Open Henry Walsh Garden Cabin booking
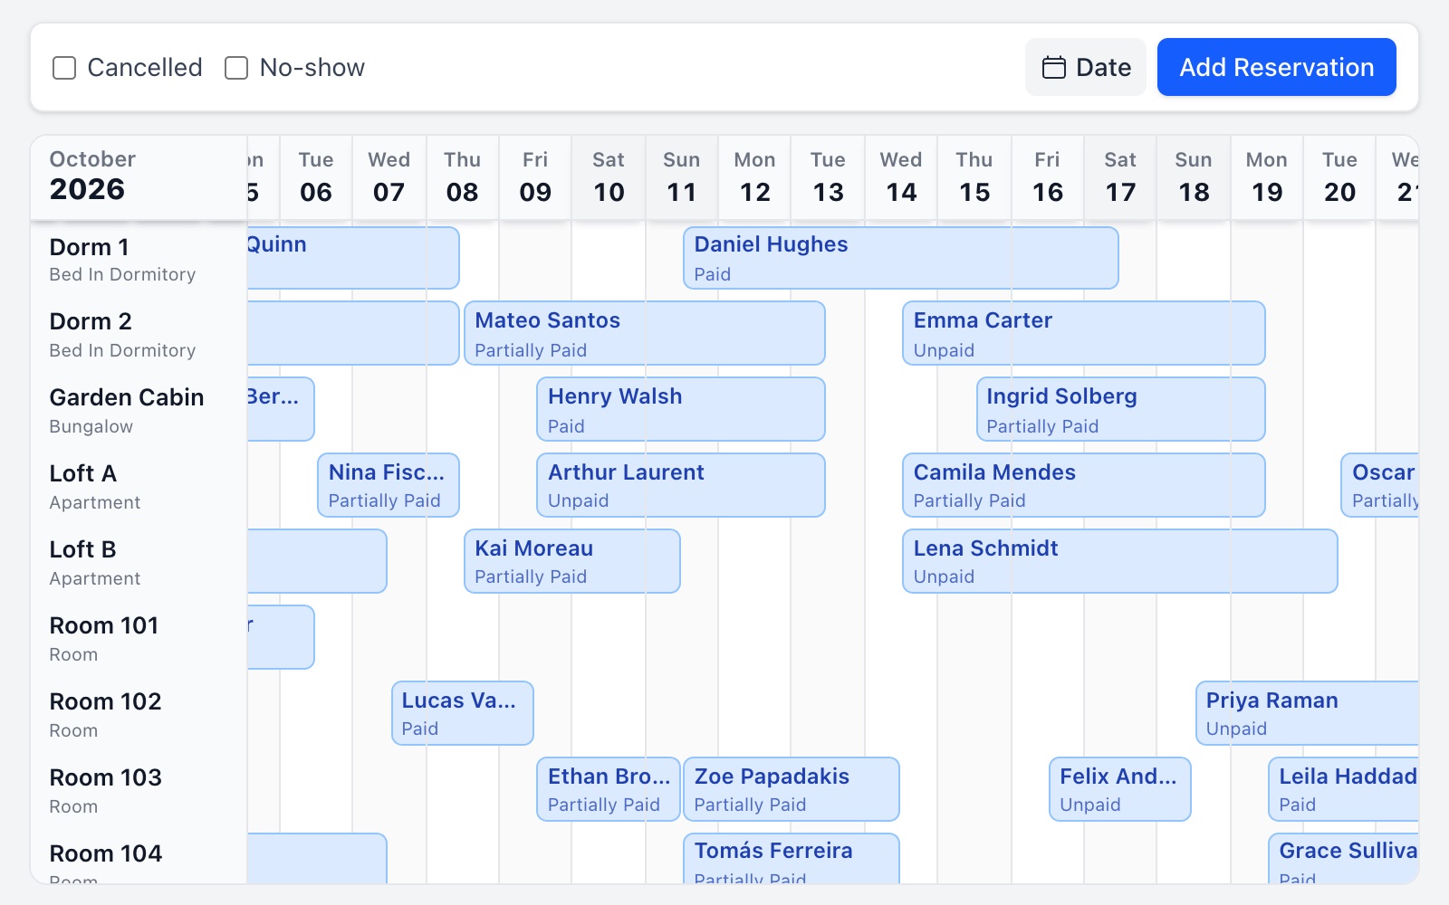The width and height of the screenshot is (1449, 905). tap(681, 410)
